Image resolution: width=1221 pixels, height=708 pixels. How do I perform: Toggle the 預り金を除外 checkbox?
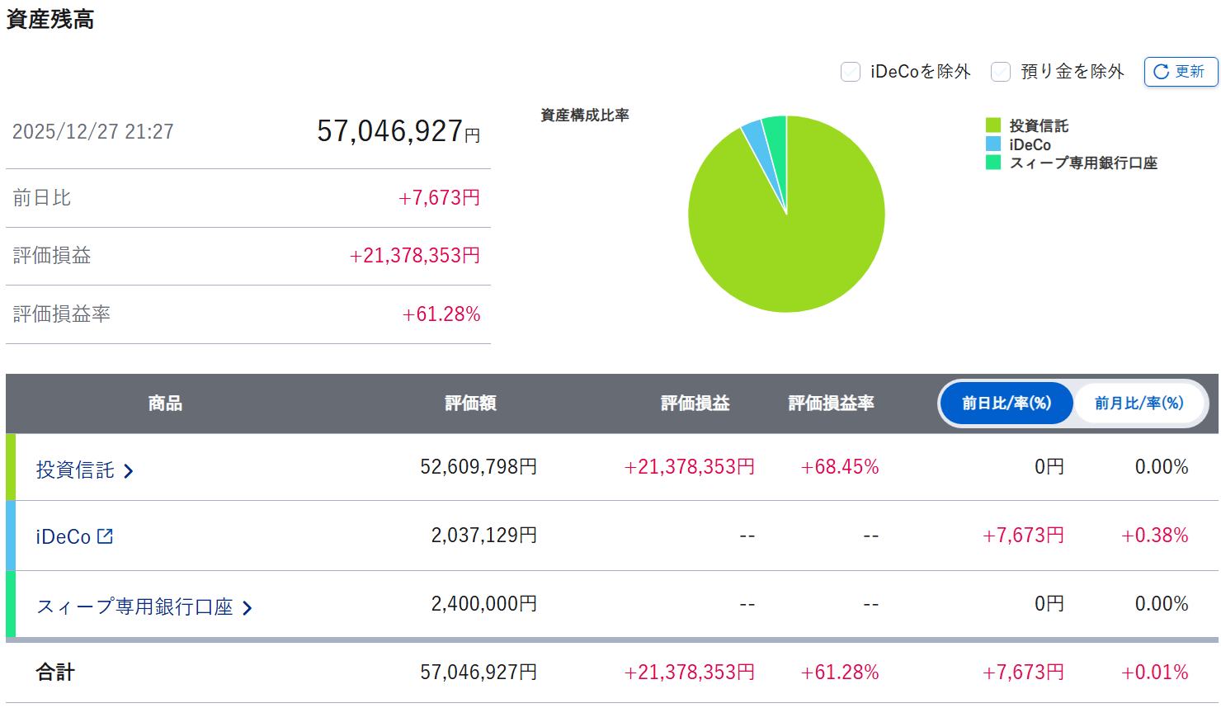coord(1001,72)
